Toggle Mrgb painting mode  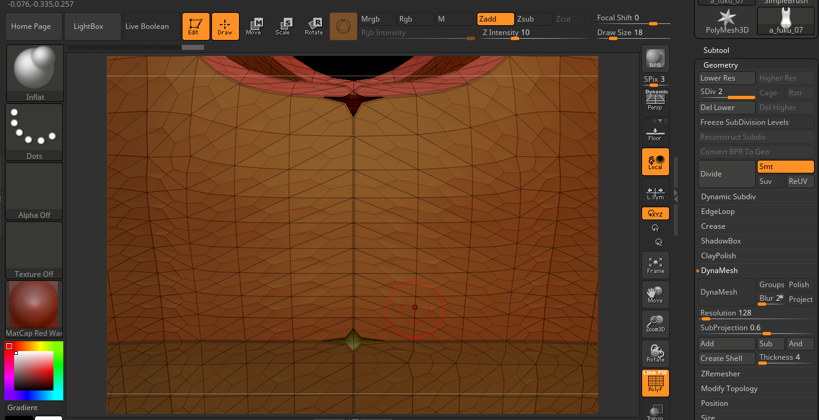tap(377, 19)
